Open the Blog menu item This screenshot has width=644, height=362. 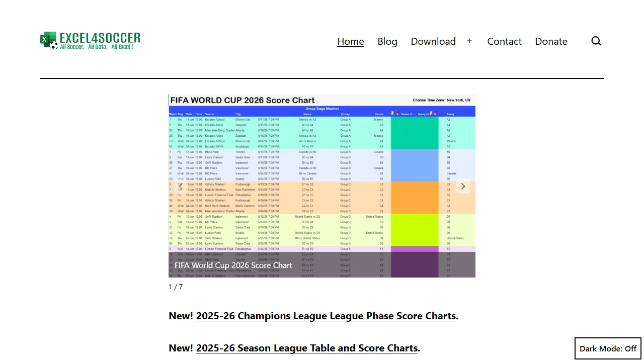coord(387,41)
